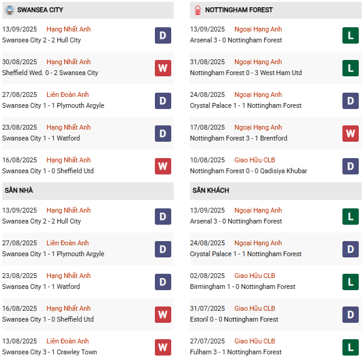Open the Swansea City 1 - 0 Sheffield Utd match in SÂN NHÀ
This screenshot has width=363, height=361.
point(48,319)
